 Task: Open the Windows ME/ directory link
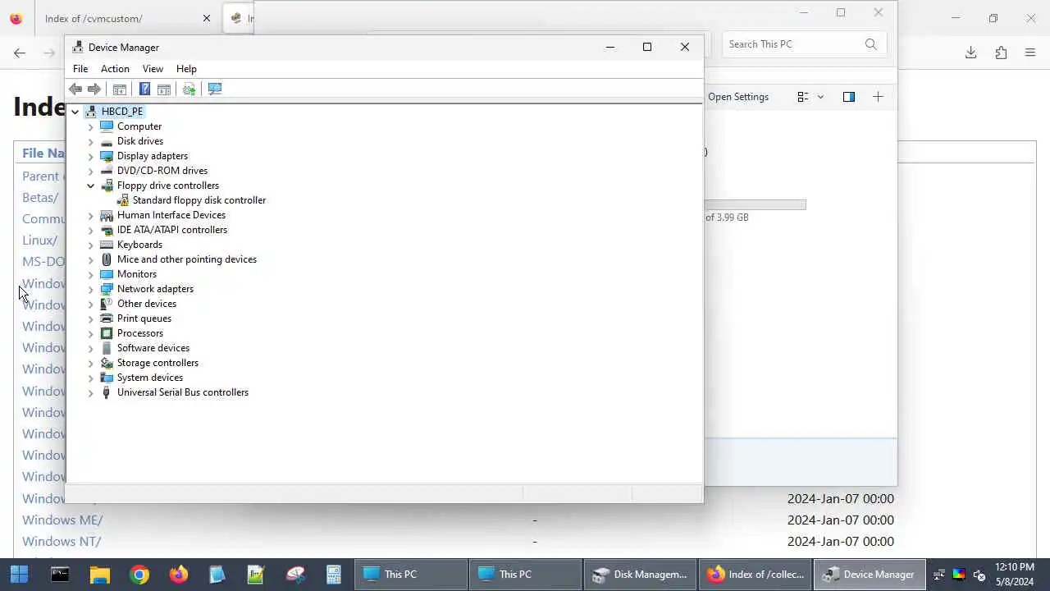[x=62, y=520]
